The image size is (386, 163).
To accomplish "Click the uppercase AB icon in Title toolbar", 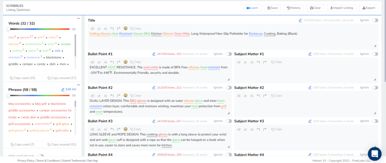I will tap(92, 28).
